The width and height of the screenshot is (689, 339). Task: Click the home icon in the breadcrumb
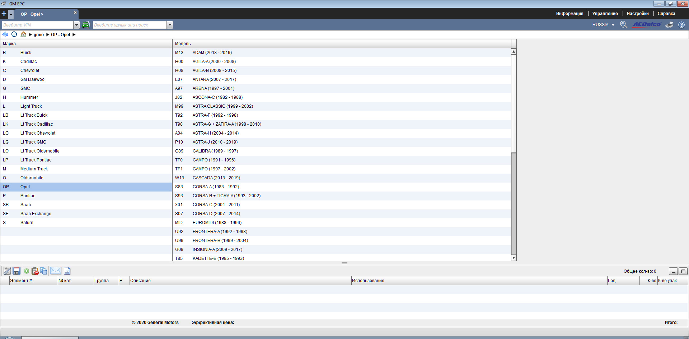(x=23, y=34)
